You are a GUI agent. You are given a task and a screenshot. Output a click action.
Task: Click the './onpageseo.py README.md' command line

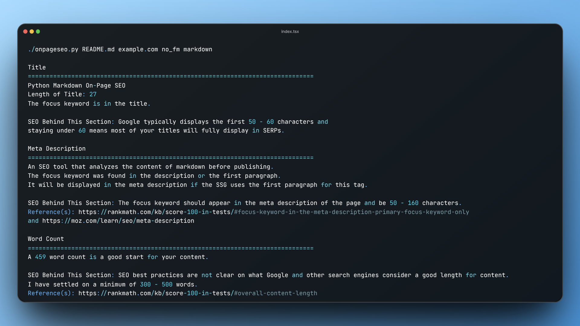point(120,50)
